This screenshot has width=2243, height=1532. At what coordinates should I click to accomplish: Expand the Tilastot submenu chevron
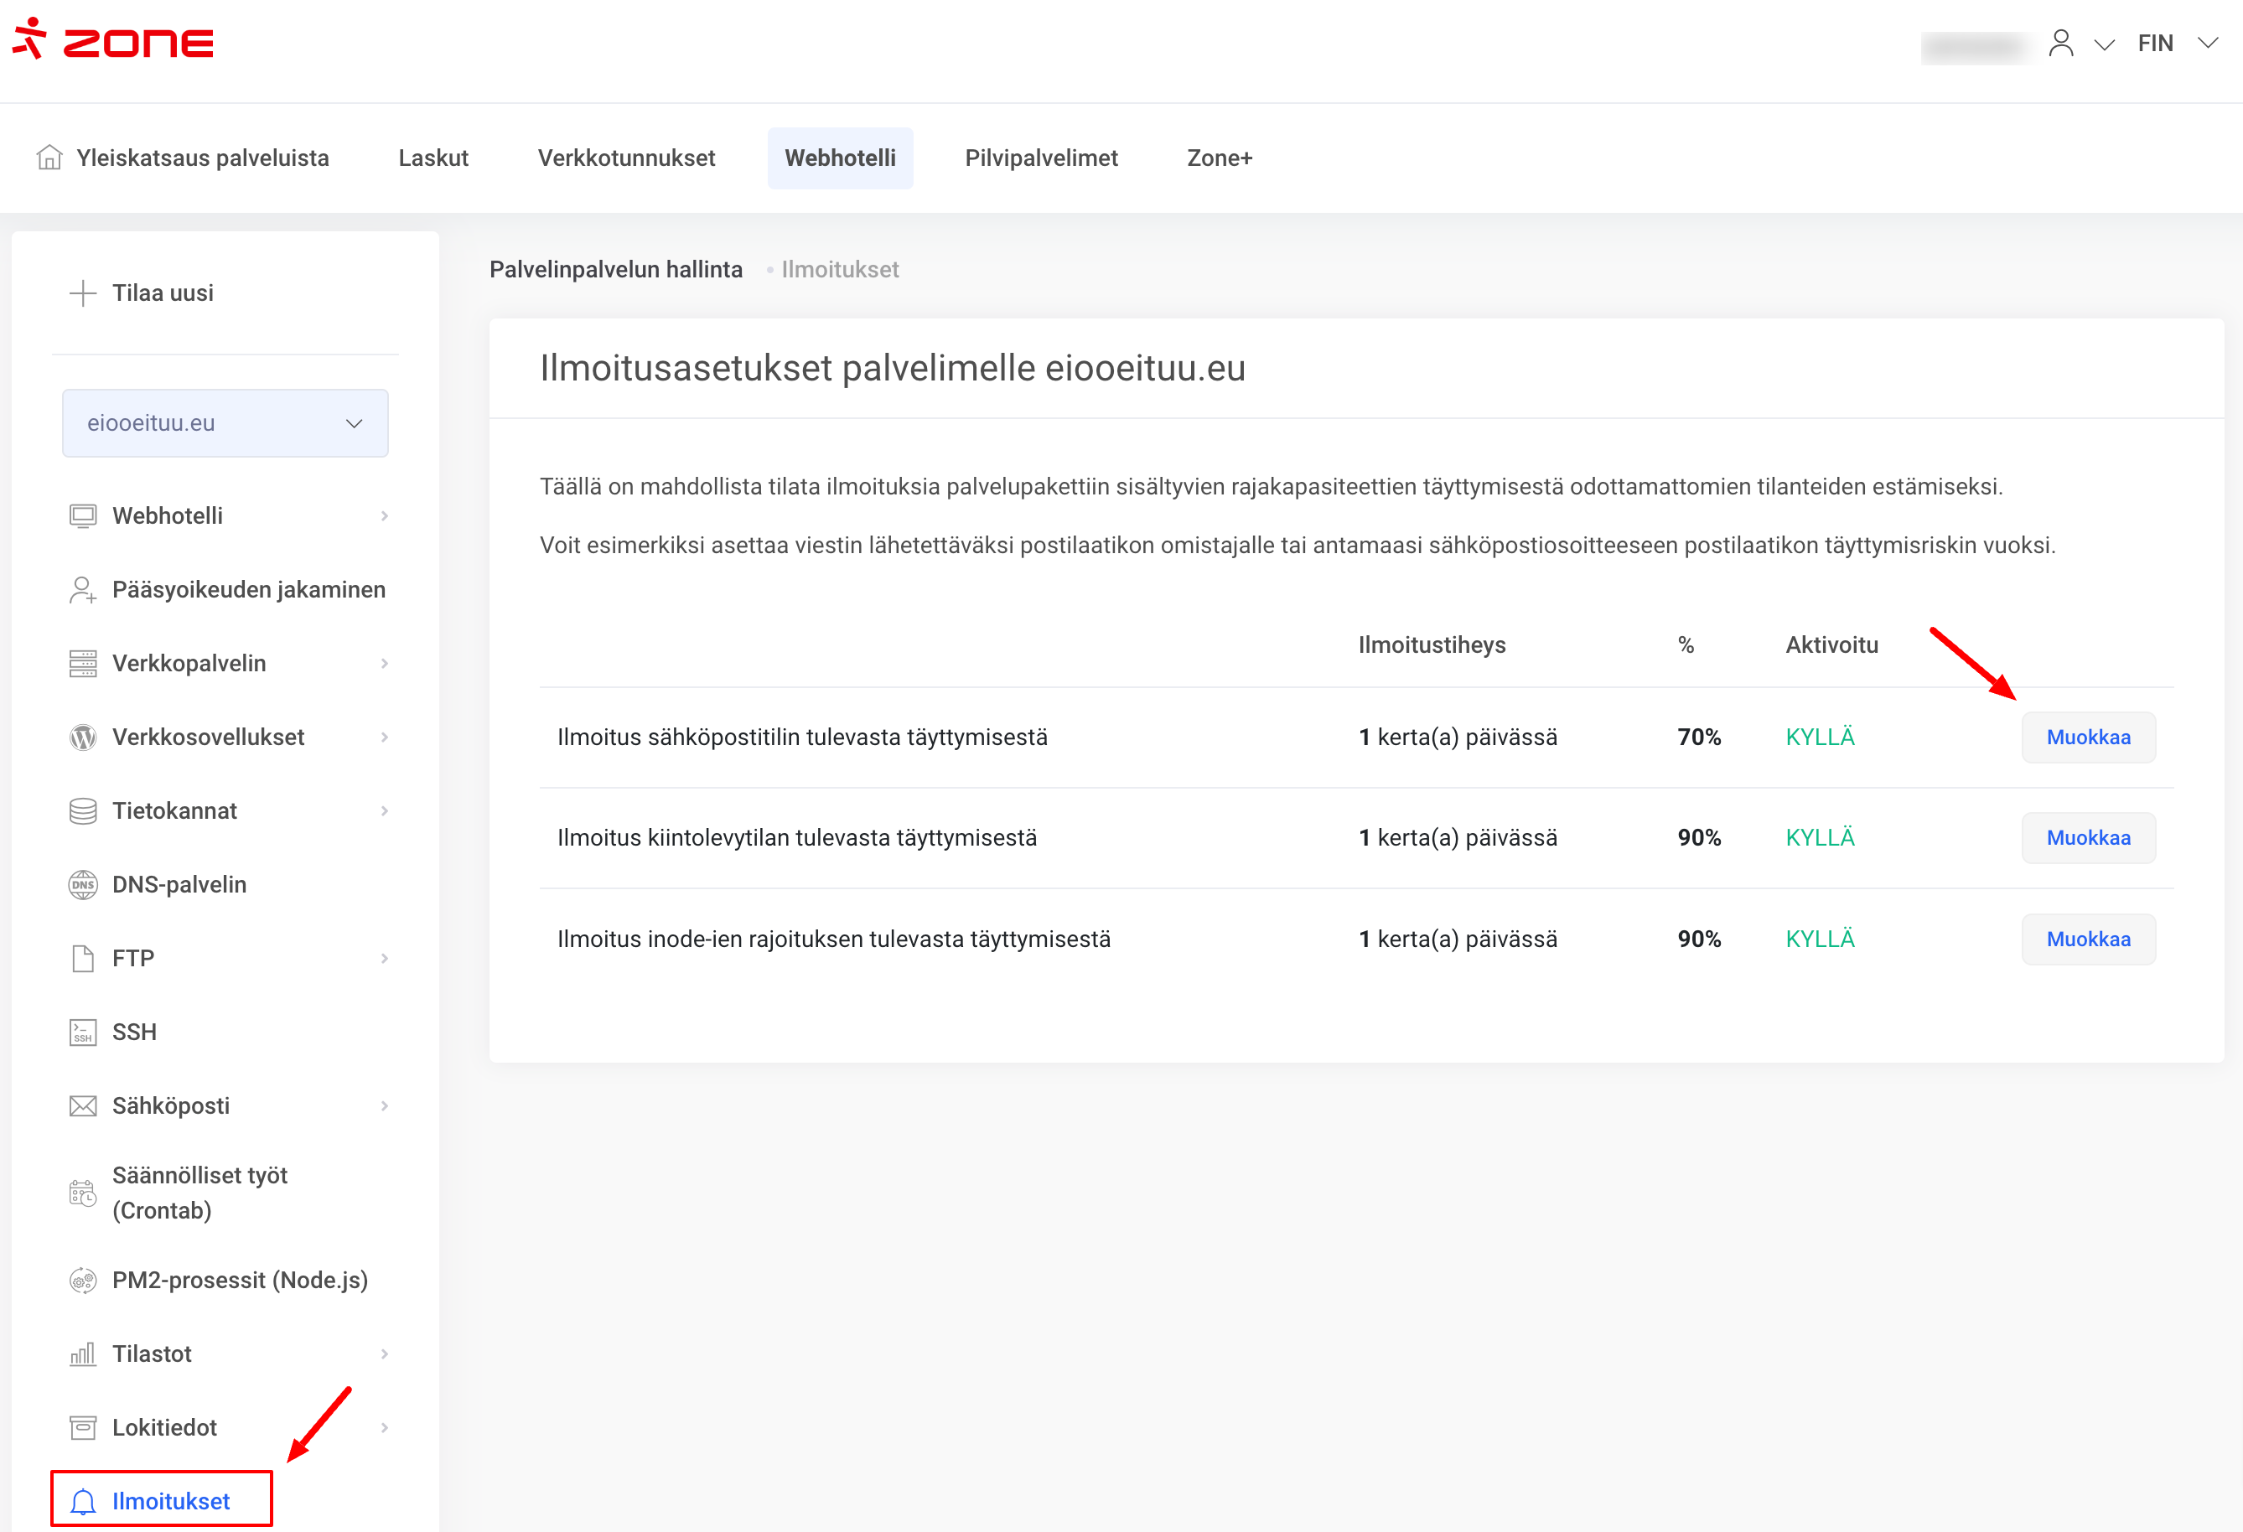tap(384, 1353)
